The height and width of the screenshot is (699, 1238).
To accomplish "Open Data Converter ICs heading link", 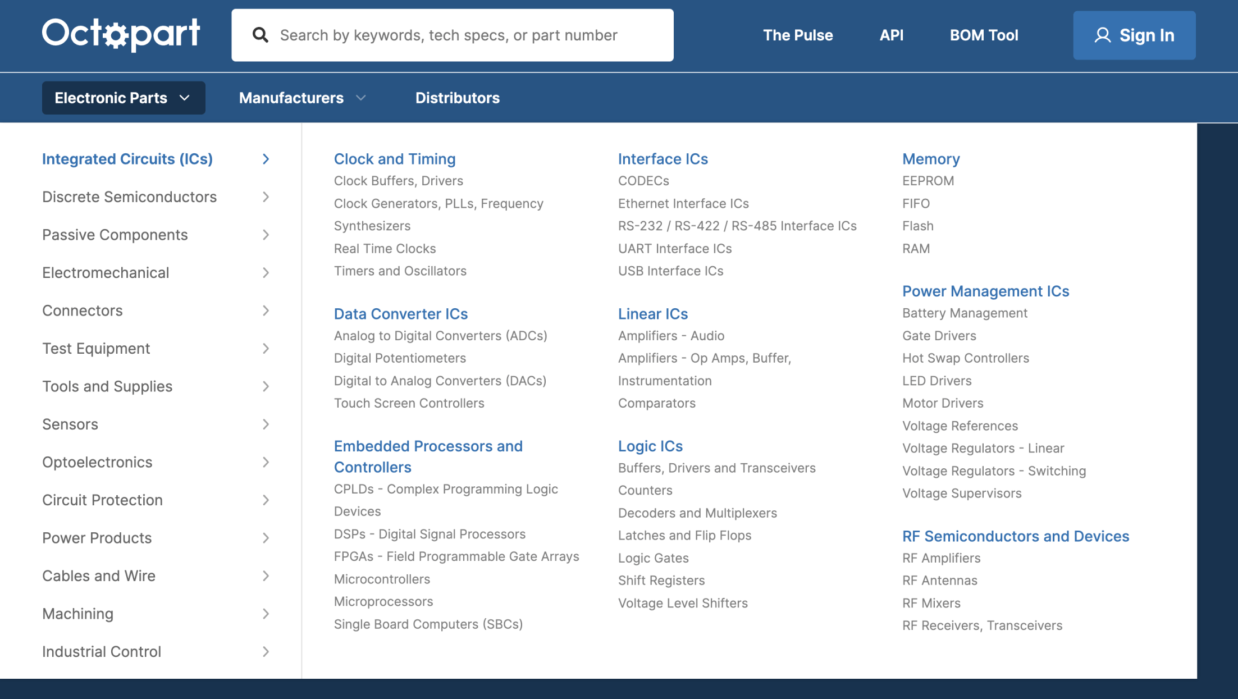I will (401, 314).
